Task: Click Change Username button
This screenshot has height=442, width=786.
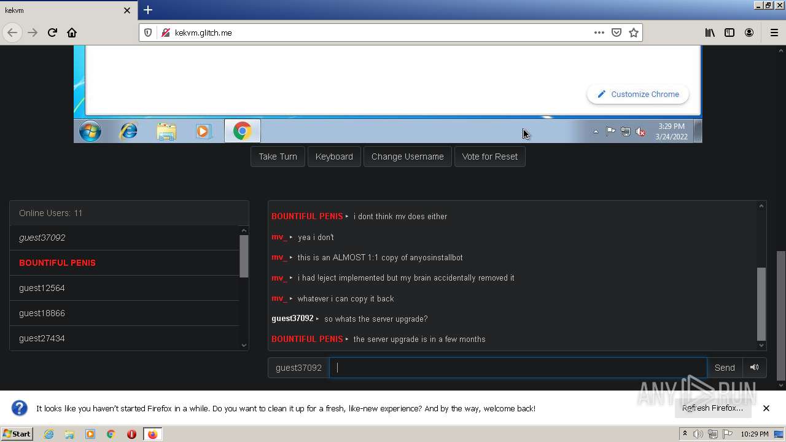Action: point(407,157)
